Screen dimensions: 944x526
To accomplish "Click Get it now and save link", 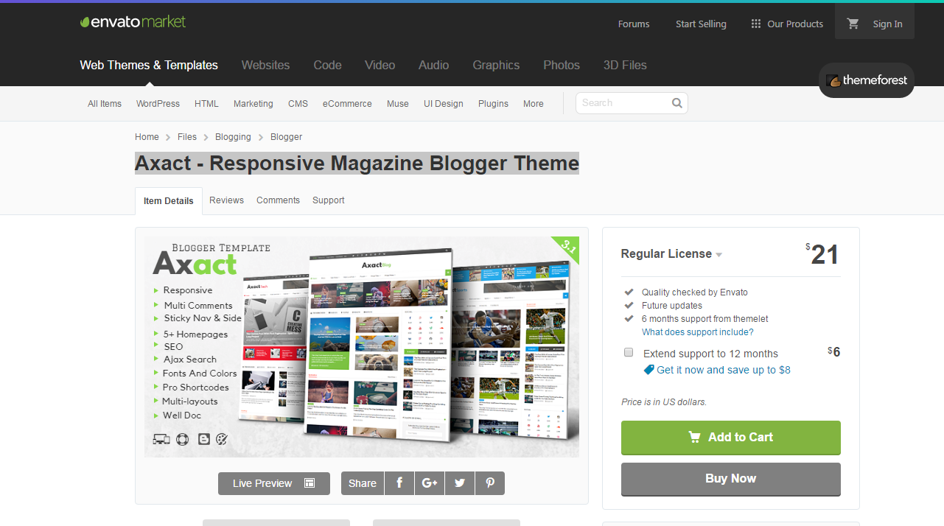I will click(724, 370).
